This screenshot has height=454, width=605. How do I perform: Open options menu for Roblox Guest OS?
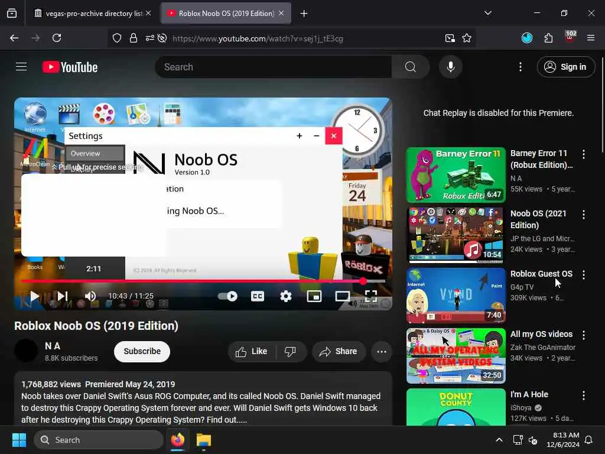click(583, 274)
